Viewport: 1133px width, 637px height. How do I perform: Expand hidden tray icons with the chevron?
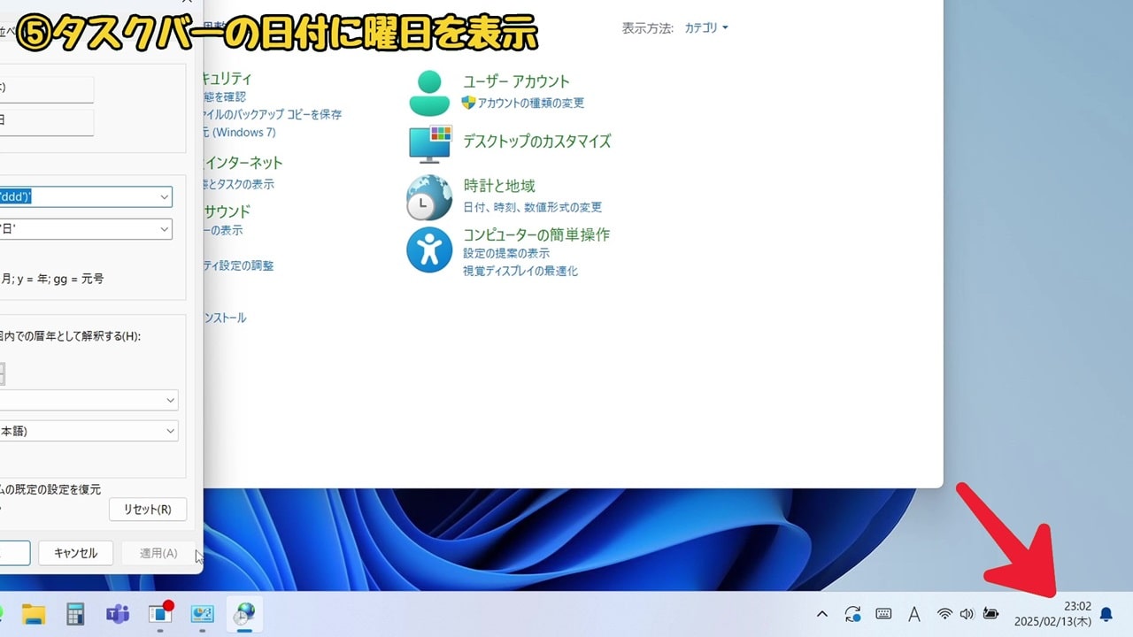[822, 614]
